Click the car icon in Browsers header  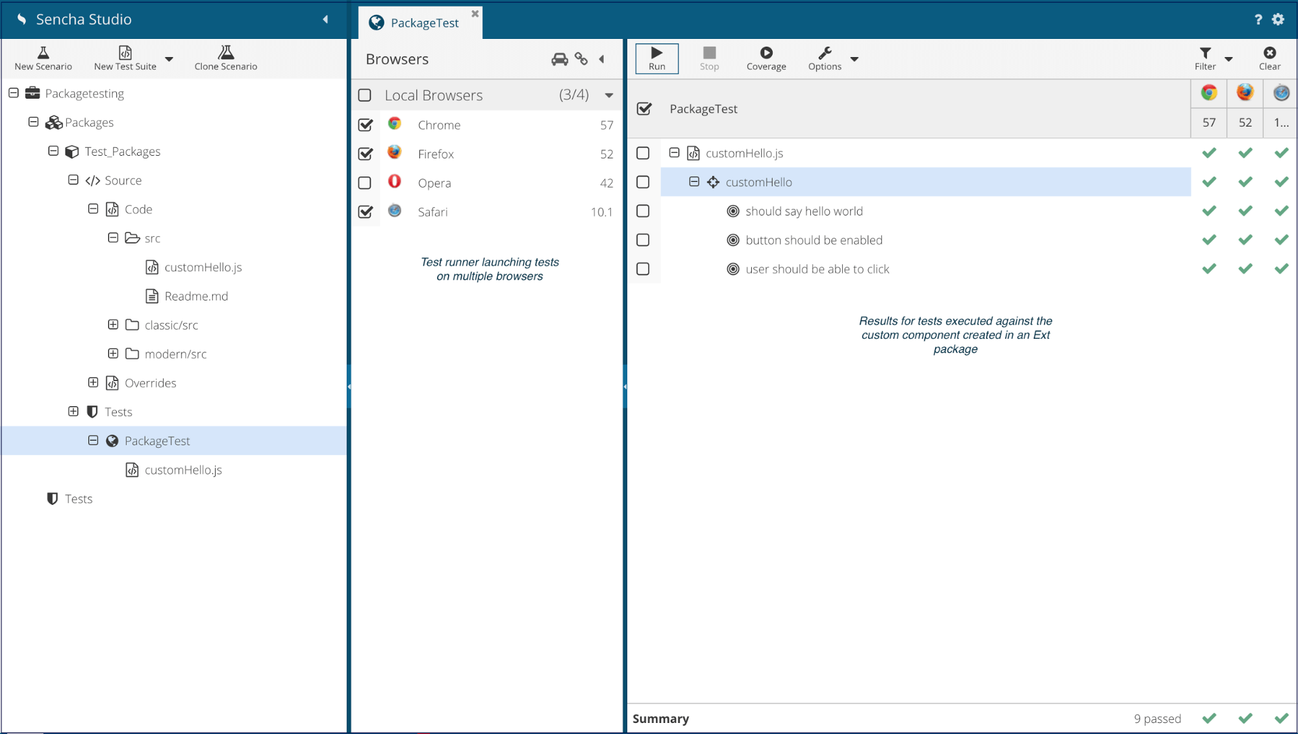click(560, 59)
